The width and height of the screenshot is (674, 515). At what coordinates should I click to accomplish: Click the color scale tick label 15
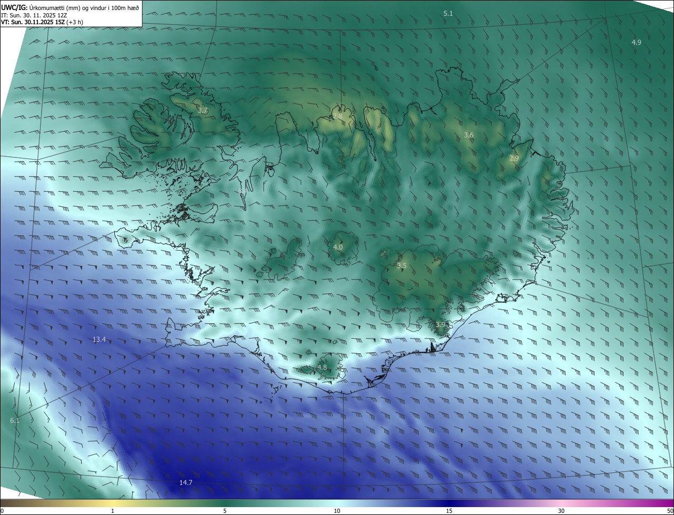pos(449,511)
